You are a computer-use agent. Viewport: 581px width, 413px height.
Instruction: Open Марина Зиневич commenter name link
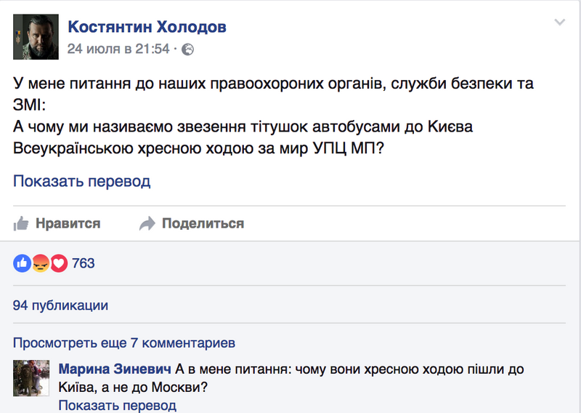(x=115, y=369)
